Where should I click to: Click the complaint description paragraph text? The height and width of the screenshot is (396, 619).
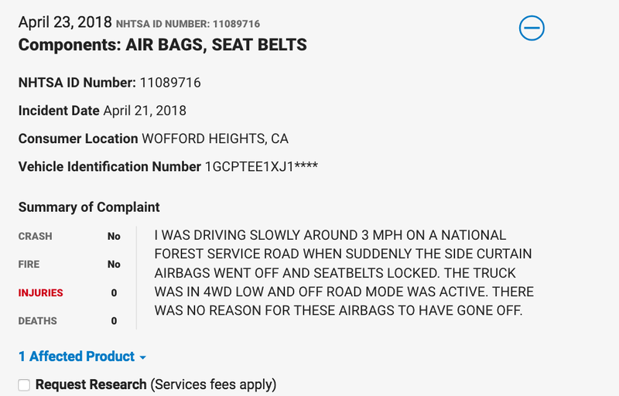point(344,272)
